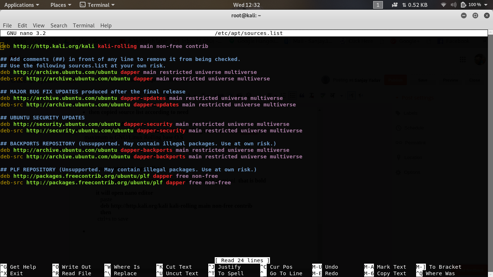Click the http://http.kali.org/kali URL
The image size is (493, 277).
coord(54,46)
